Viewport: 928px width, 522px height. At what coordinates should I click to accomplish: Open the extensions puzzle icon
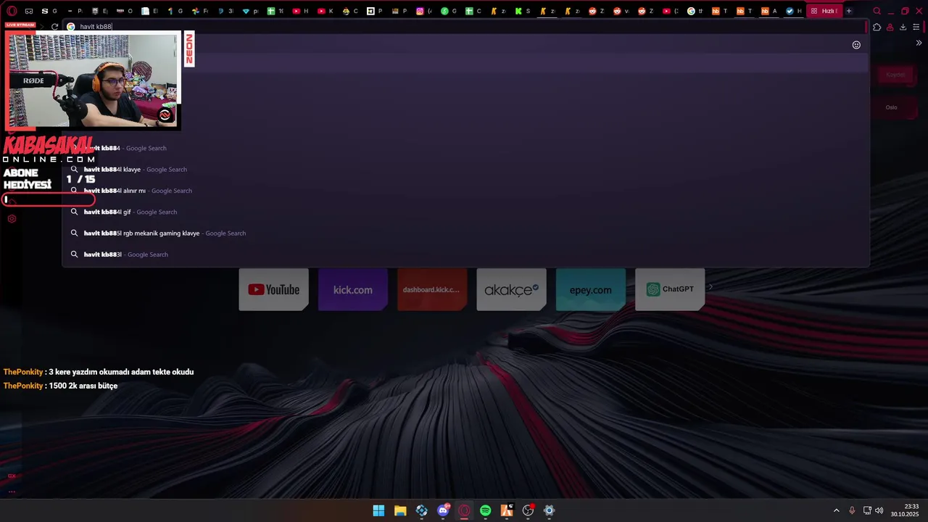(x=877, y=27)
